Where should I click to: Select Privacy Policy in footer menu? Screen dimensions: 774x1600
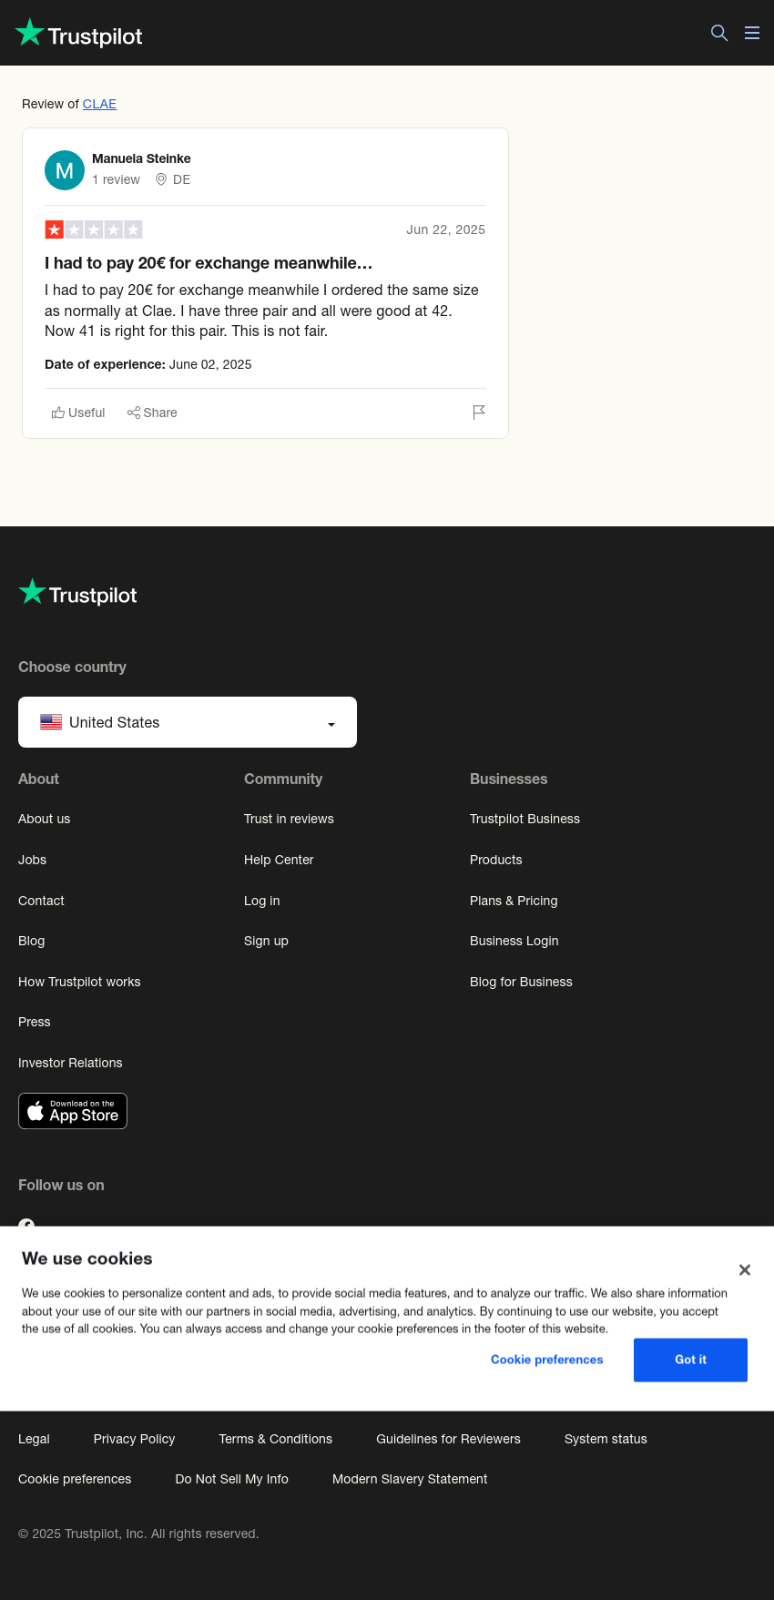pyautogui.click(x=134, y=1439)
